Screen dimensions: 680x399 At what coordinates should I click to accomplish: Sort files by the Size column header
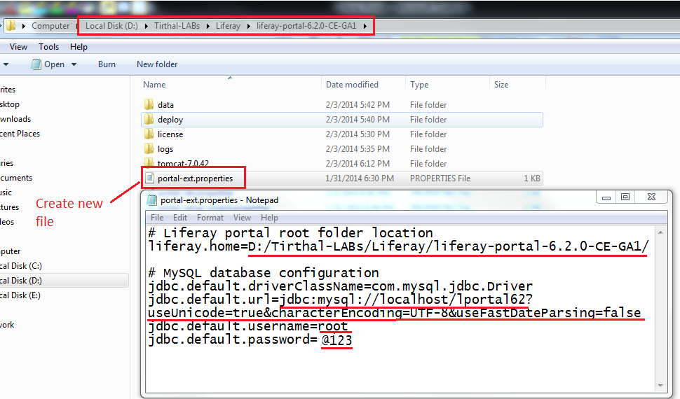point(501,85)
